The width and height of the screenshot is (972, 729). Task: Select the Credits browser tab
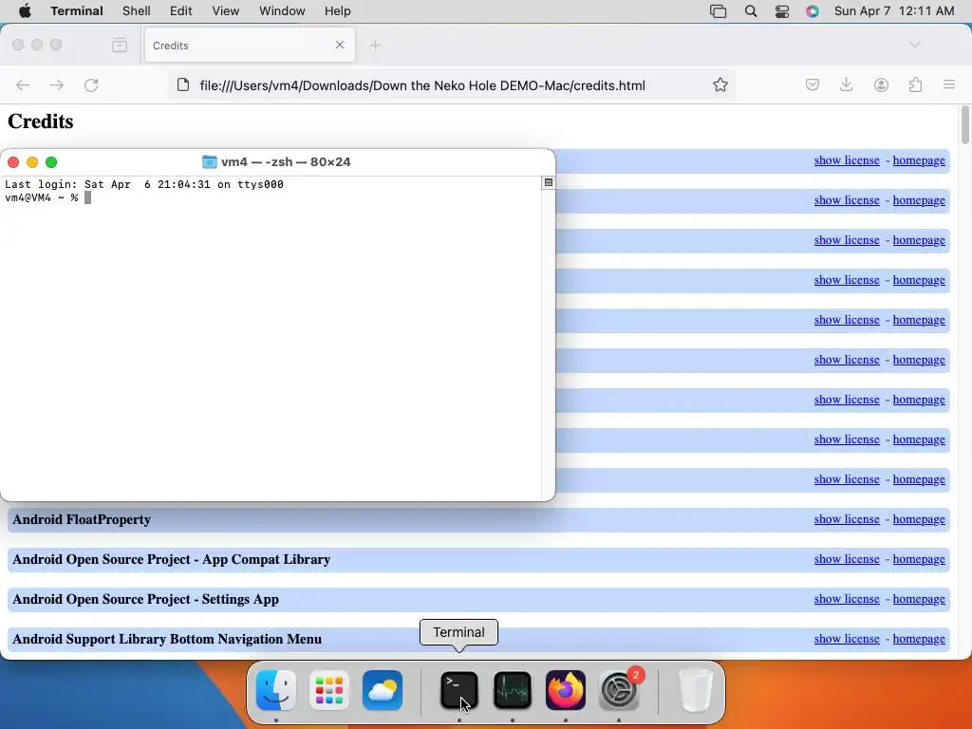[x=250, y=46]
